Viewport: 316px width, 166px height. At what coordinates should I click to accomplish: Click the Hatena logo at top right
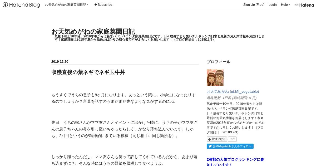pyautogui.click(x=304, y=5)
